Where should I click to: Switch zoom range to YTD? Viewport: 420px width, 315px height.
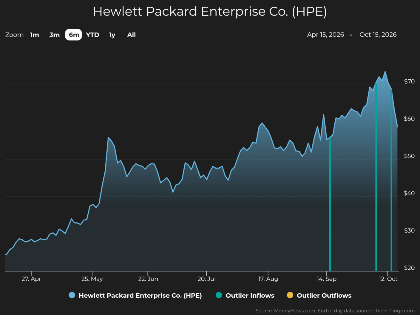[92, 35]
